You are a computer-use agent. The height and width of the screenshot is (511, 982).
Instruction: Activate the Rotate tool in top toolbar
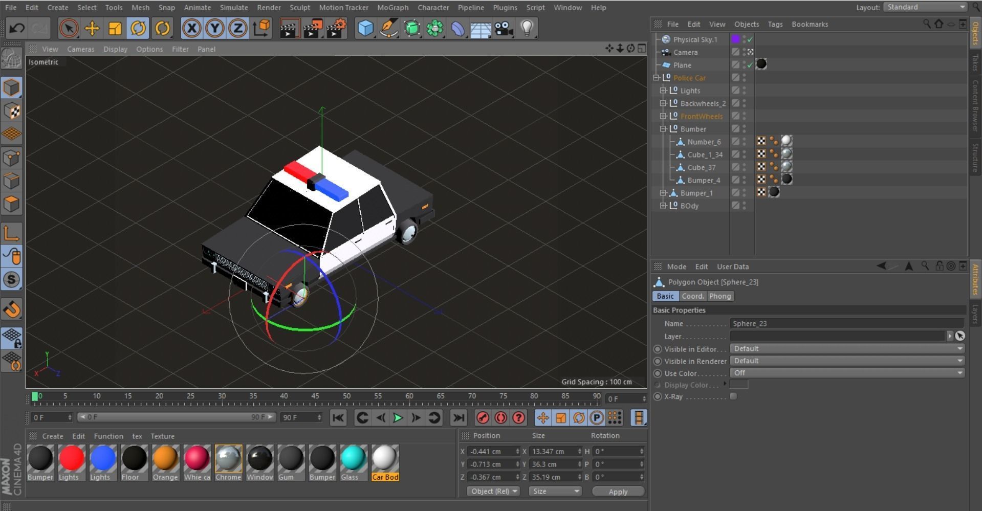(138, 28)
